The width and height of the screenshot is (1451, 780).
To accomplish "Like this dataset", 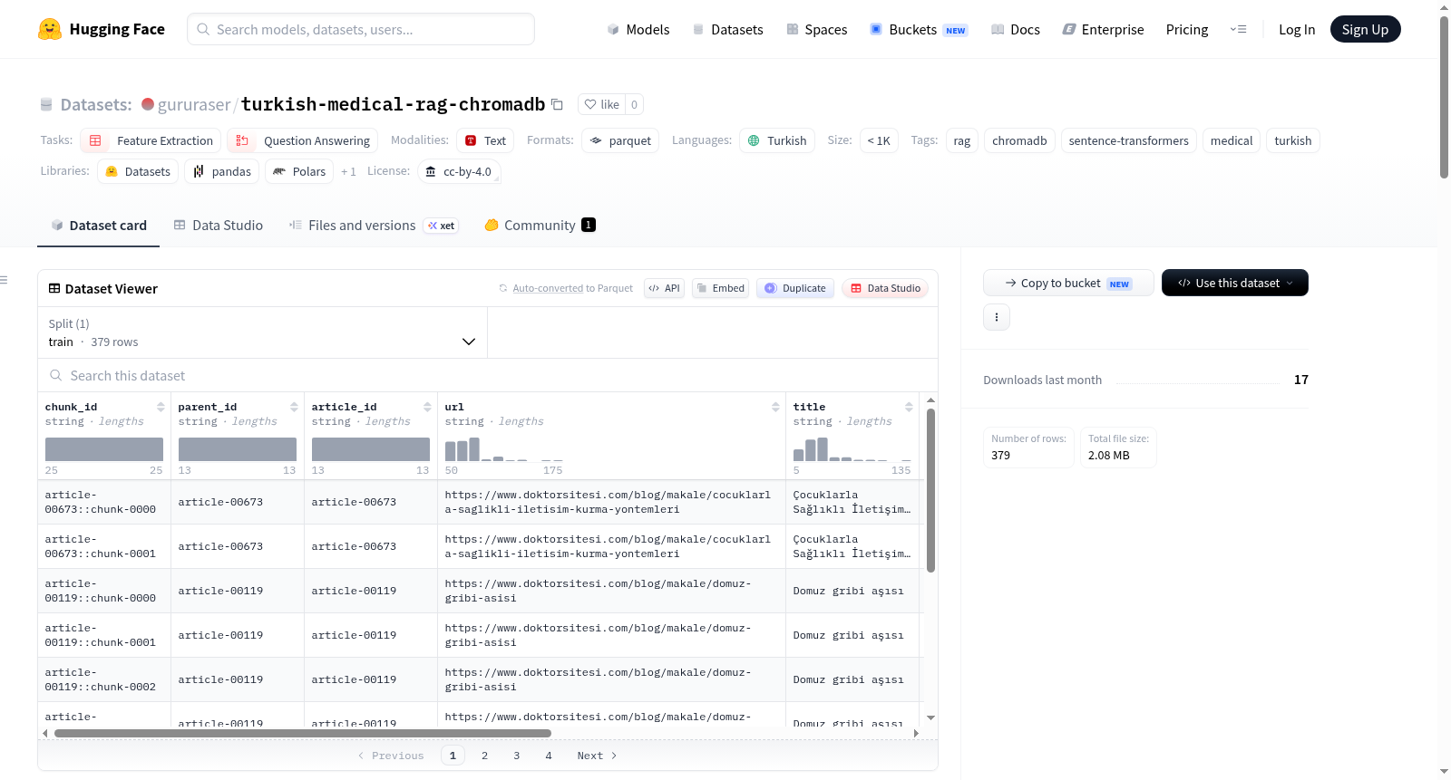I will click(x=602, y=104).
